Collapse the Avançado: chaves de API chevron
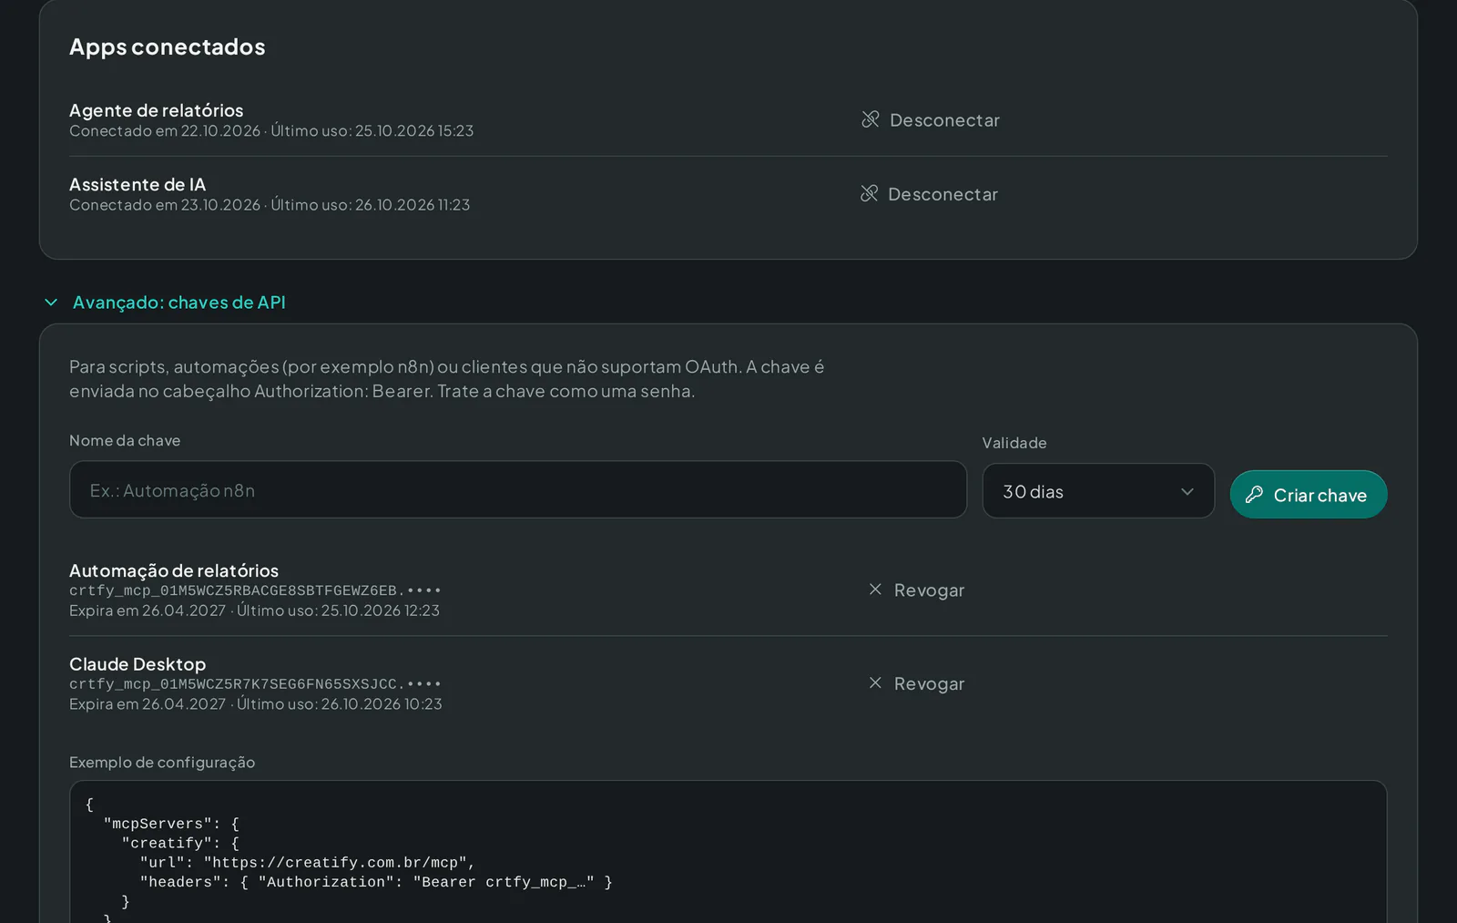This screenshot has width=1457, height=923. (x=51, y=303)
